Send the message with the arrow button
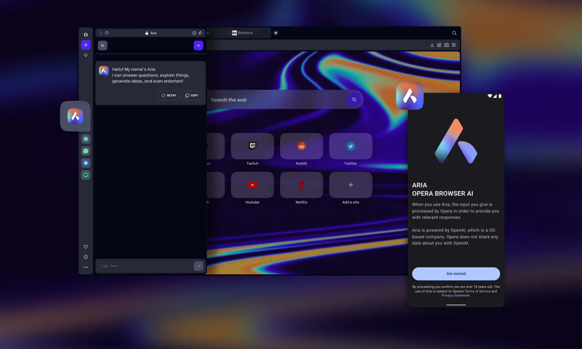The height and width of the screenshot is (349, 582). 198,266
